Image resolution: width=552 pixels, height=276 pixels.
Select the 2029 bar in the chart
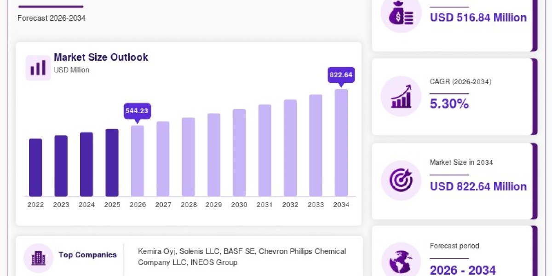[214, 155]
